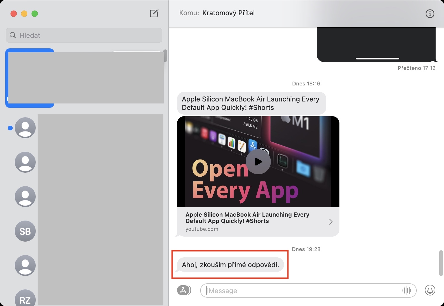Click the Apple Silicon MacBook Air text bubble
This screenshot has height=306, width=444.
[251, 103]
